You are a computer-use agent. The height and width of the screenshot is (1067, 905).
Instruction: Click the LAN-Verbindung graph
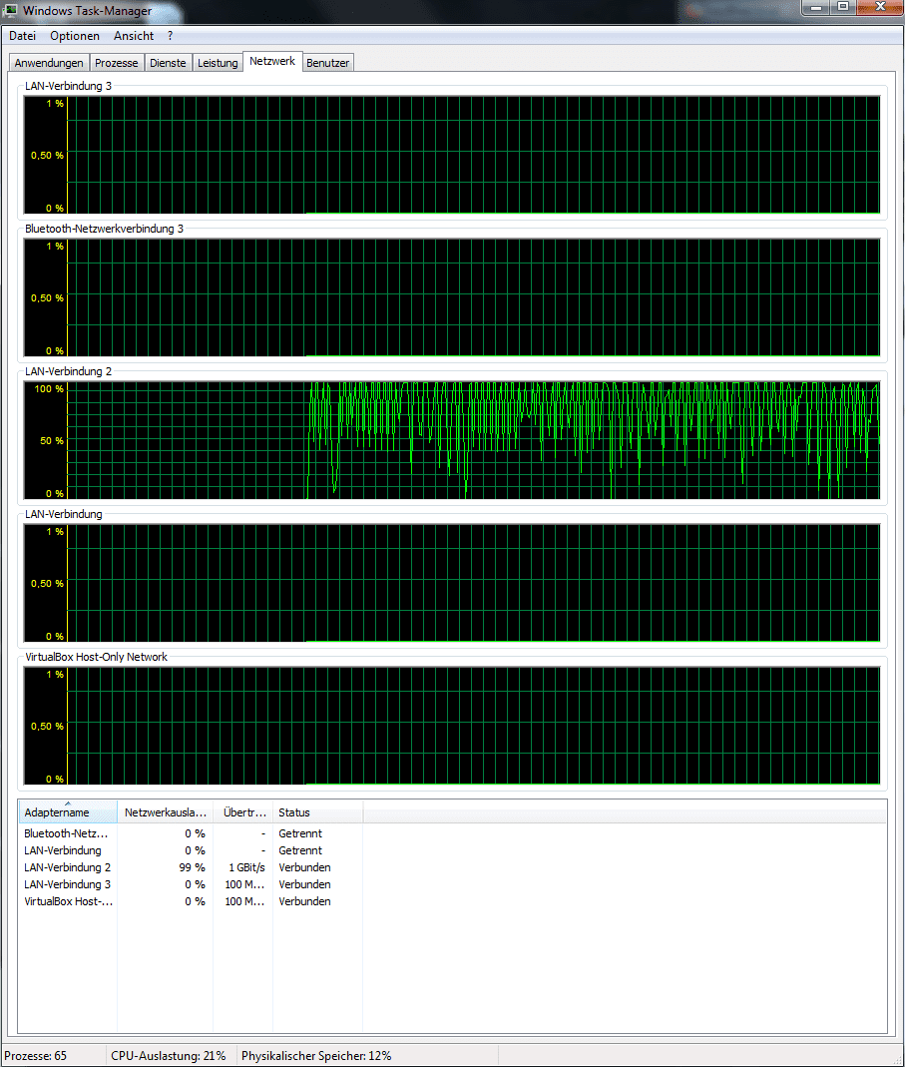point(452,583)
